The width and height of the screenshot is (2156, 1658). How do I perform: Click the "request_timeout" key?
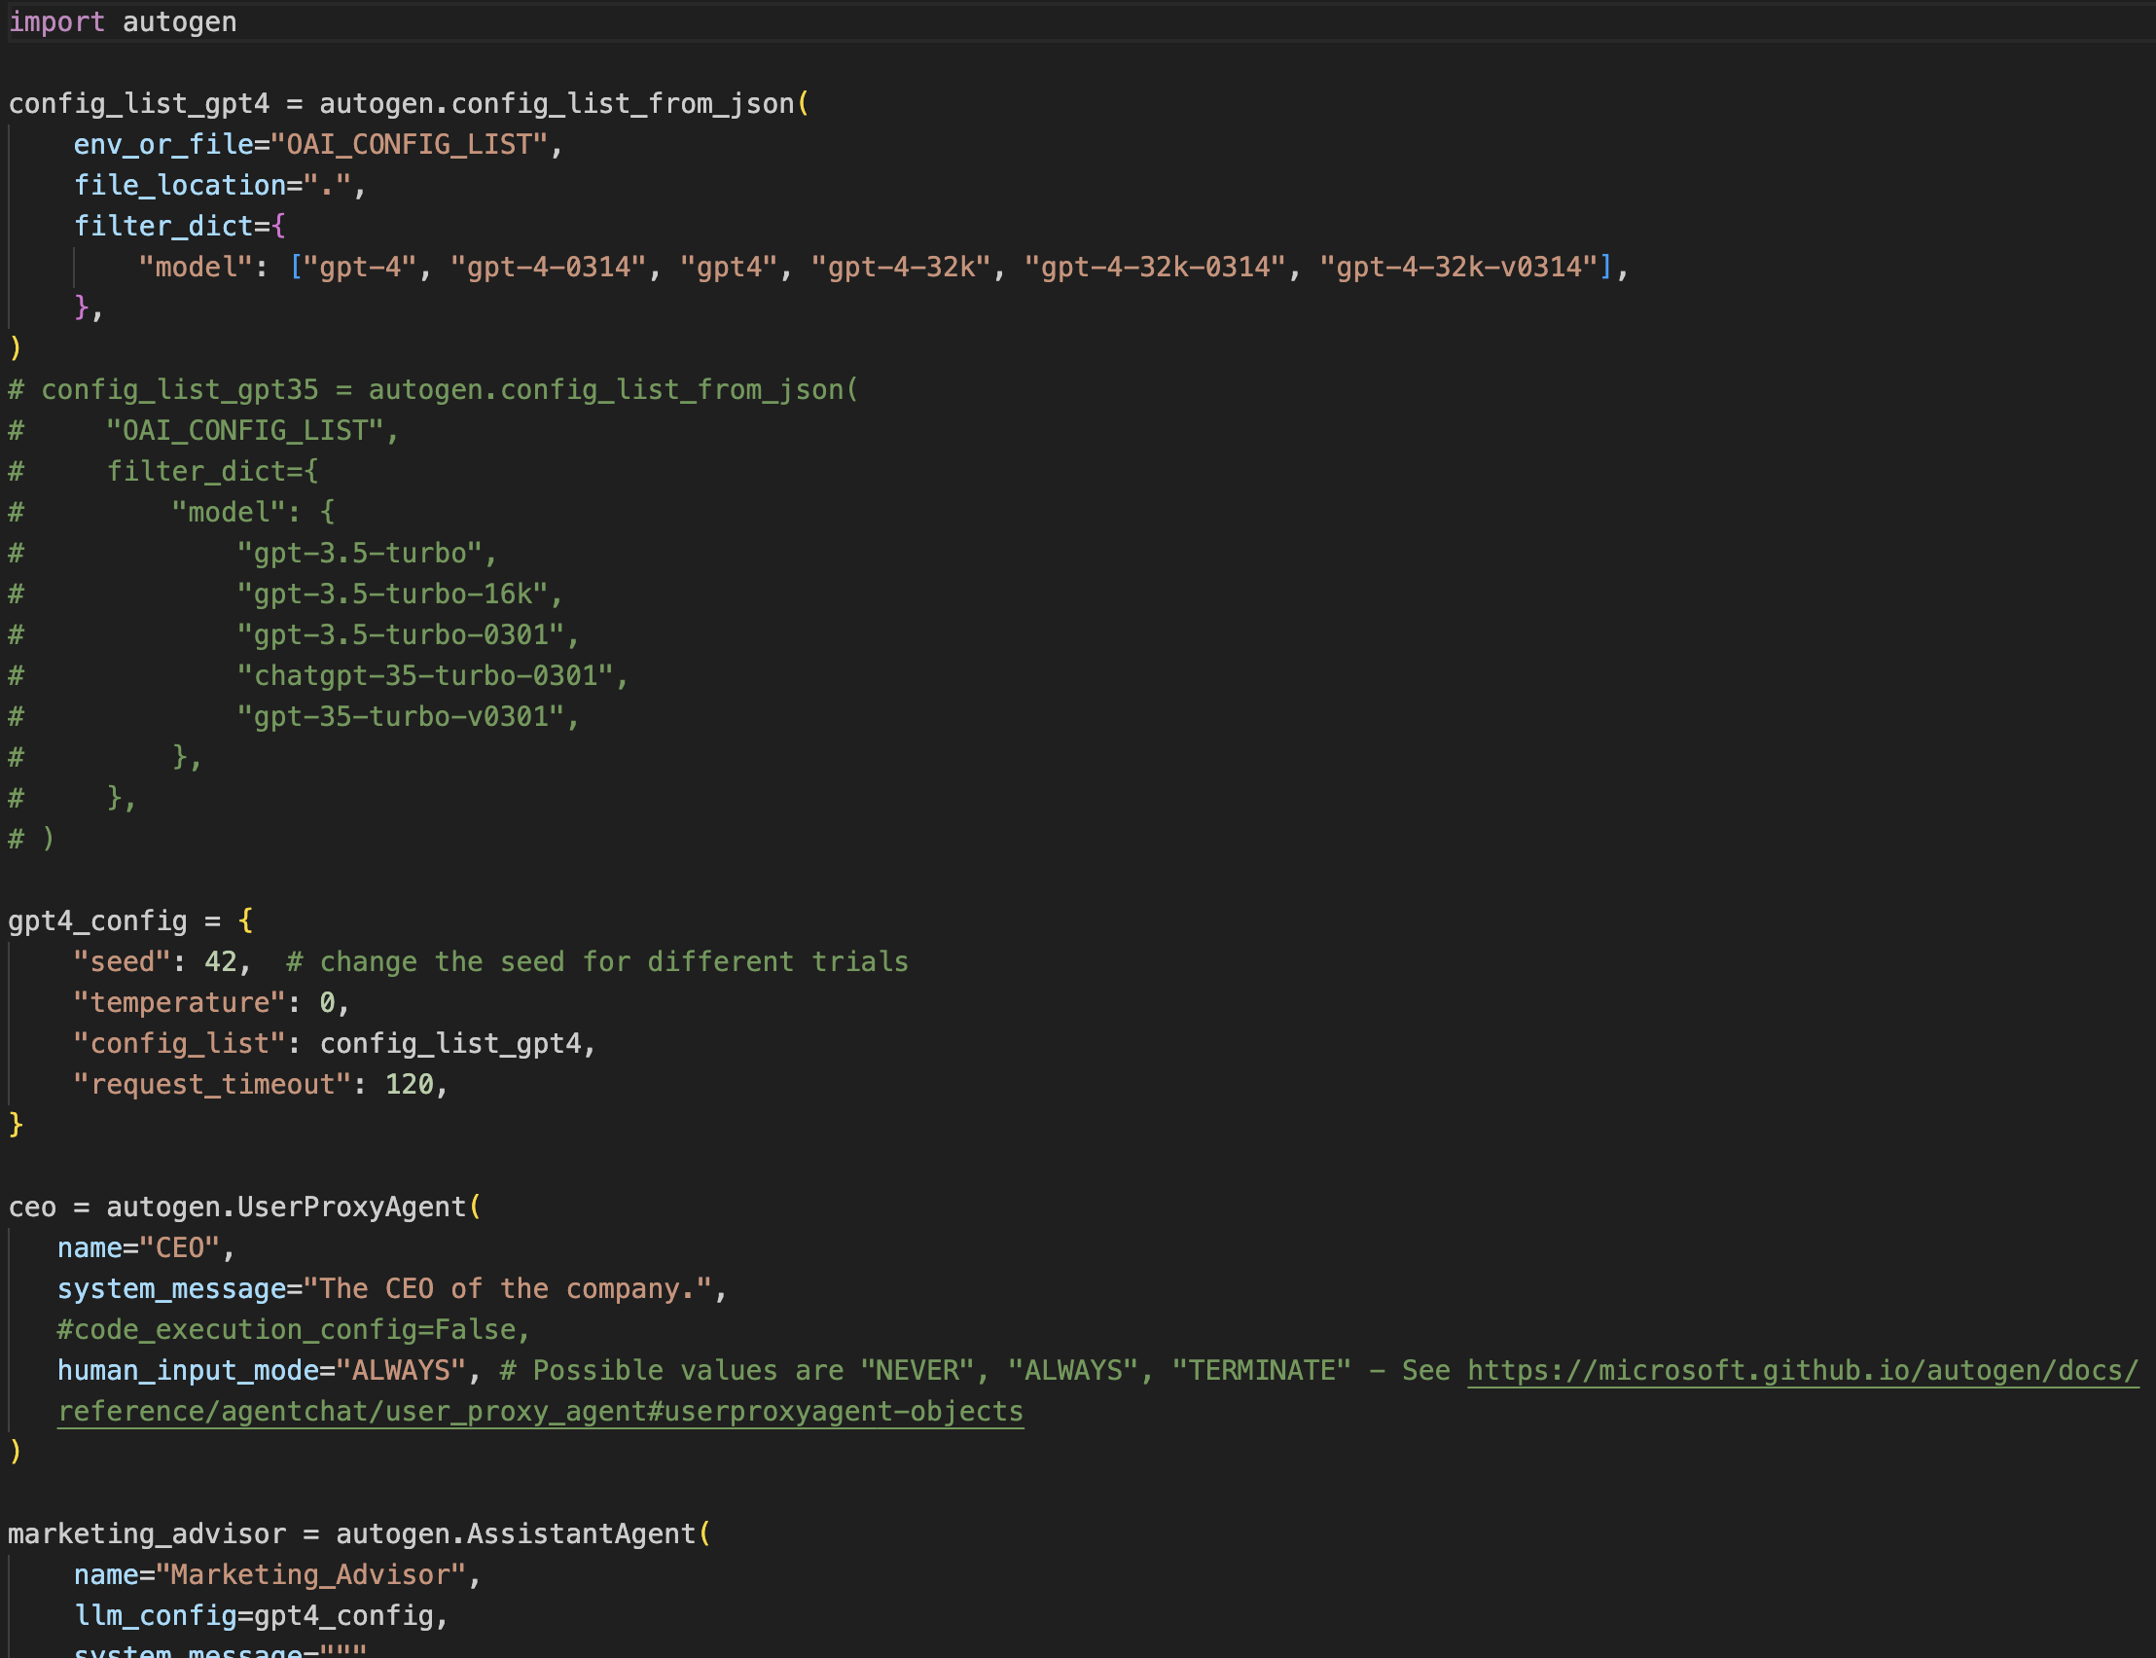(213, 1085)
